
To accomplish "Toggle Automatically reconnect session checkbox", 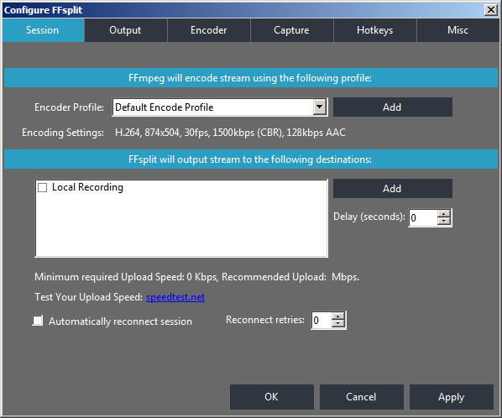I will point(38,321).
